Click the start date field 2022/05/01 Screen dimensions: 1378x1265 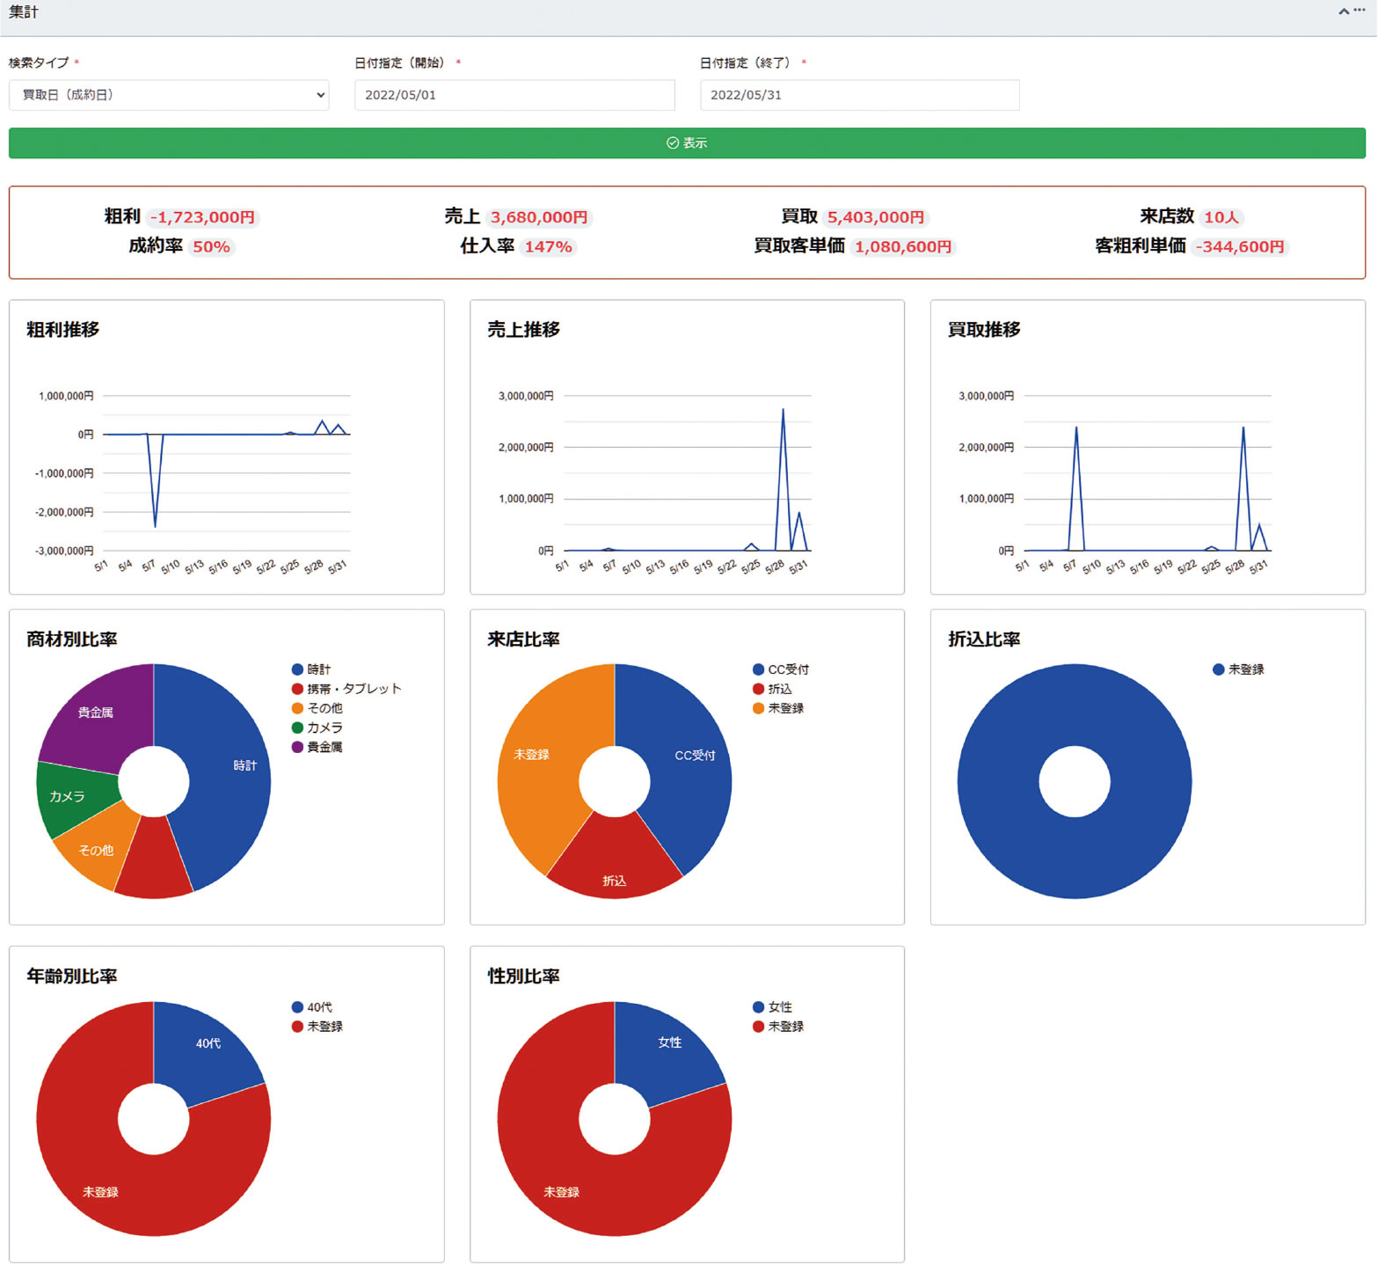514,95
